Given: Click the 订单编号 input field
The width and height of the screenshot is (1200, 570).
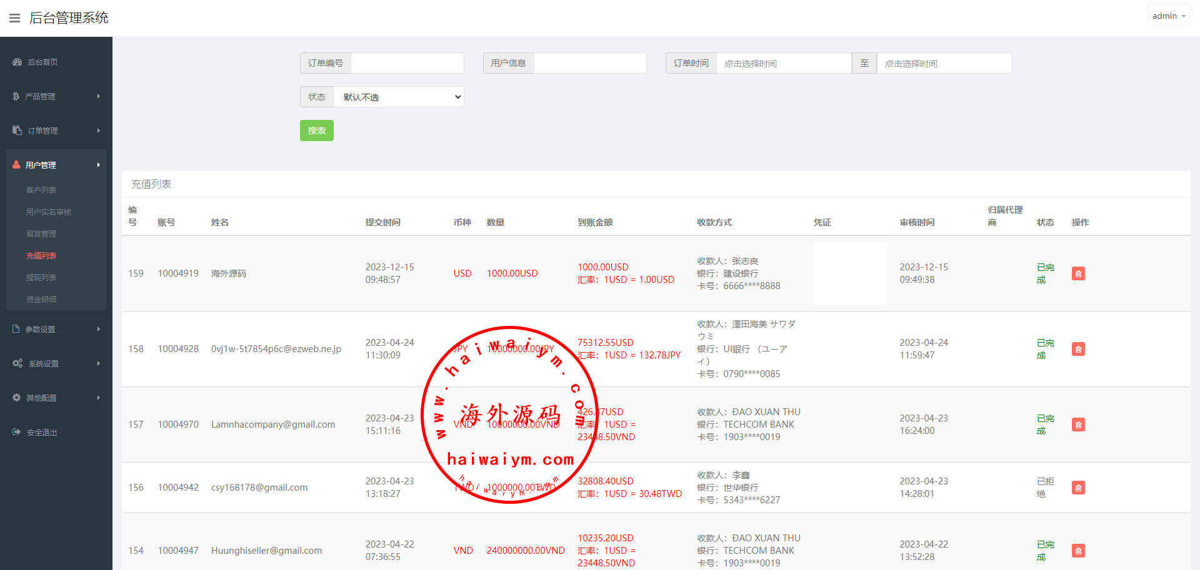Looking at the screenshot, I should 407,63.
